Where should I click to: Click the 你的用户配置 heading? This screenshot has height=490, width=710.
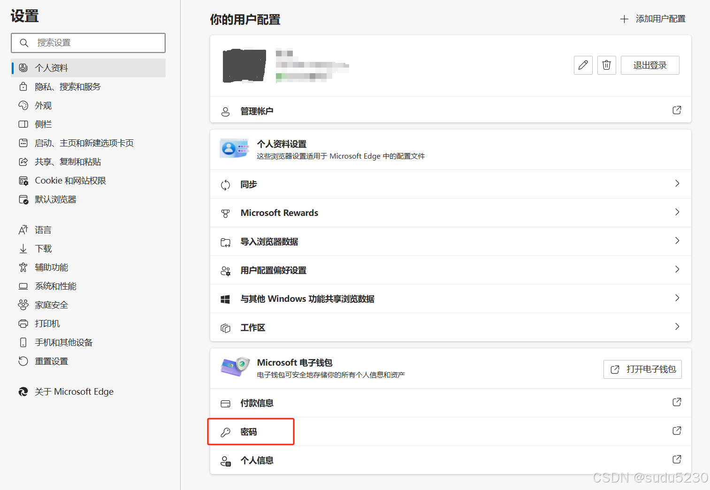245,20
